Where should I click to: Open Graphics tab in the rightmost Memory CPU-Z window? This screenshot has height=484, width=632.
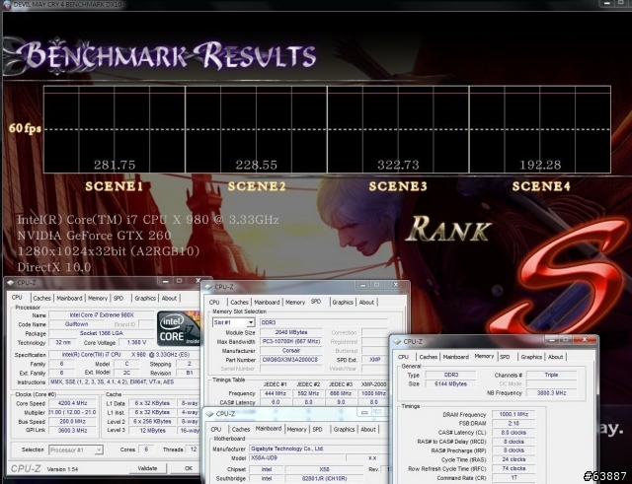click(531, 357)
